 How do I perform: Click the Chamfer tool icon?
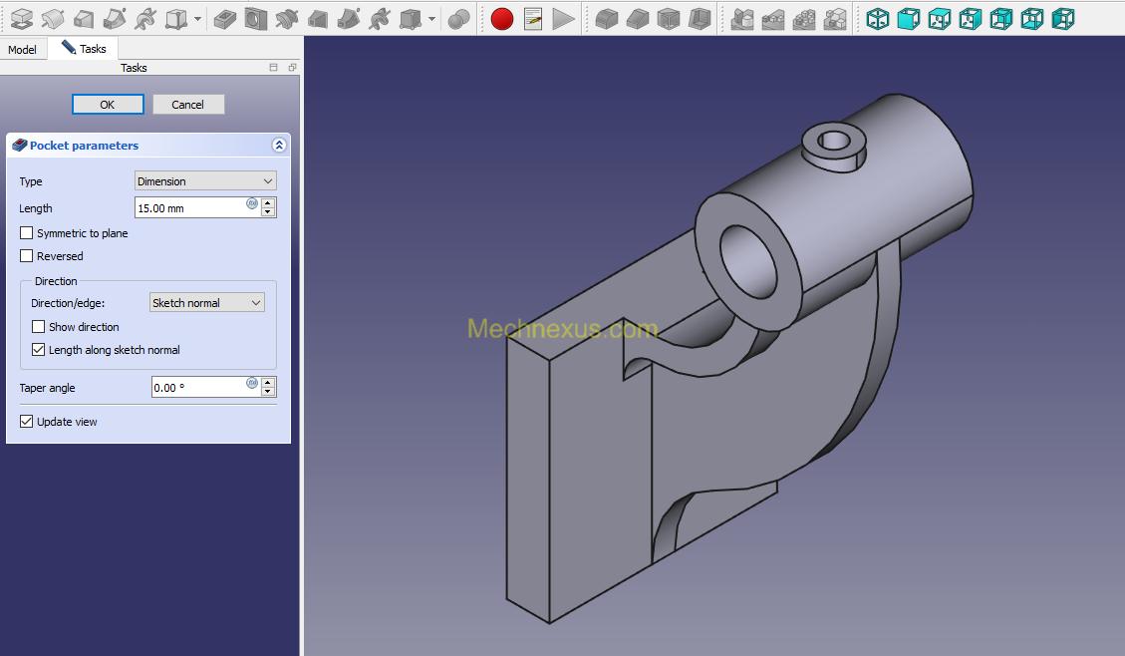638,18
